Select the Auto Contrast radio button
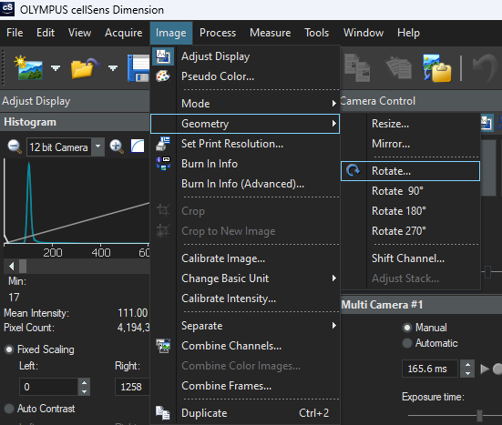The height and width of the screenshot is (425, 502). point(9,409)
